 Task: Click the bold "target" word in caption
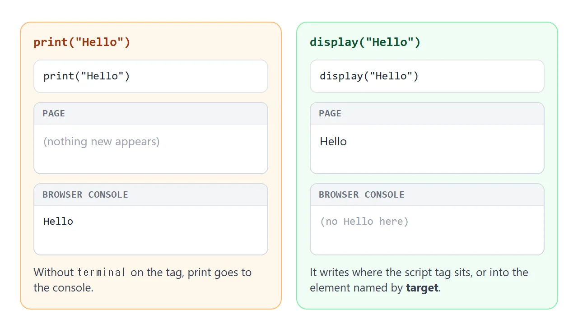point(422,288)
